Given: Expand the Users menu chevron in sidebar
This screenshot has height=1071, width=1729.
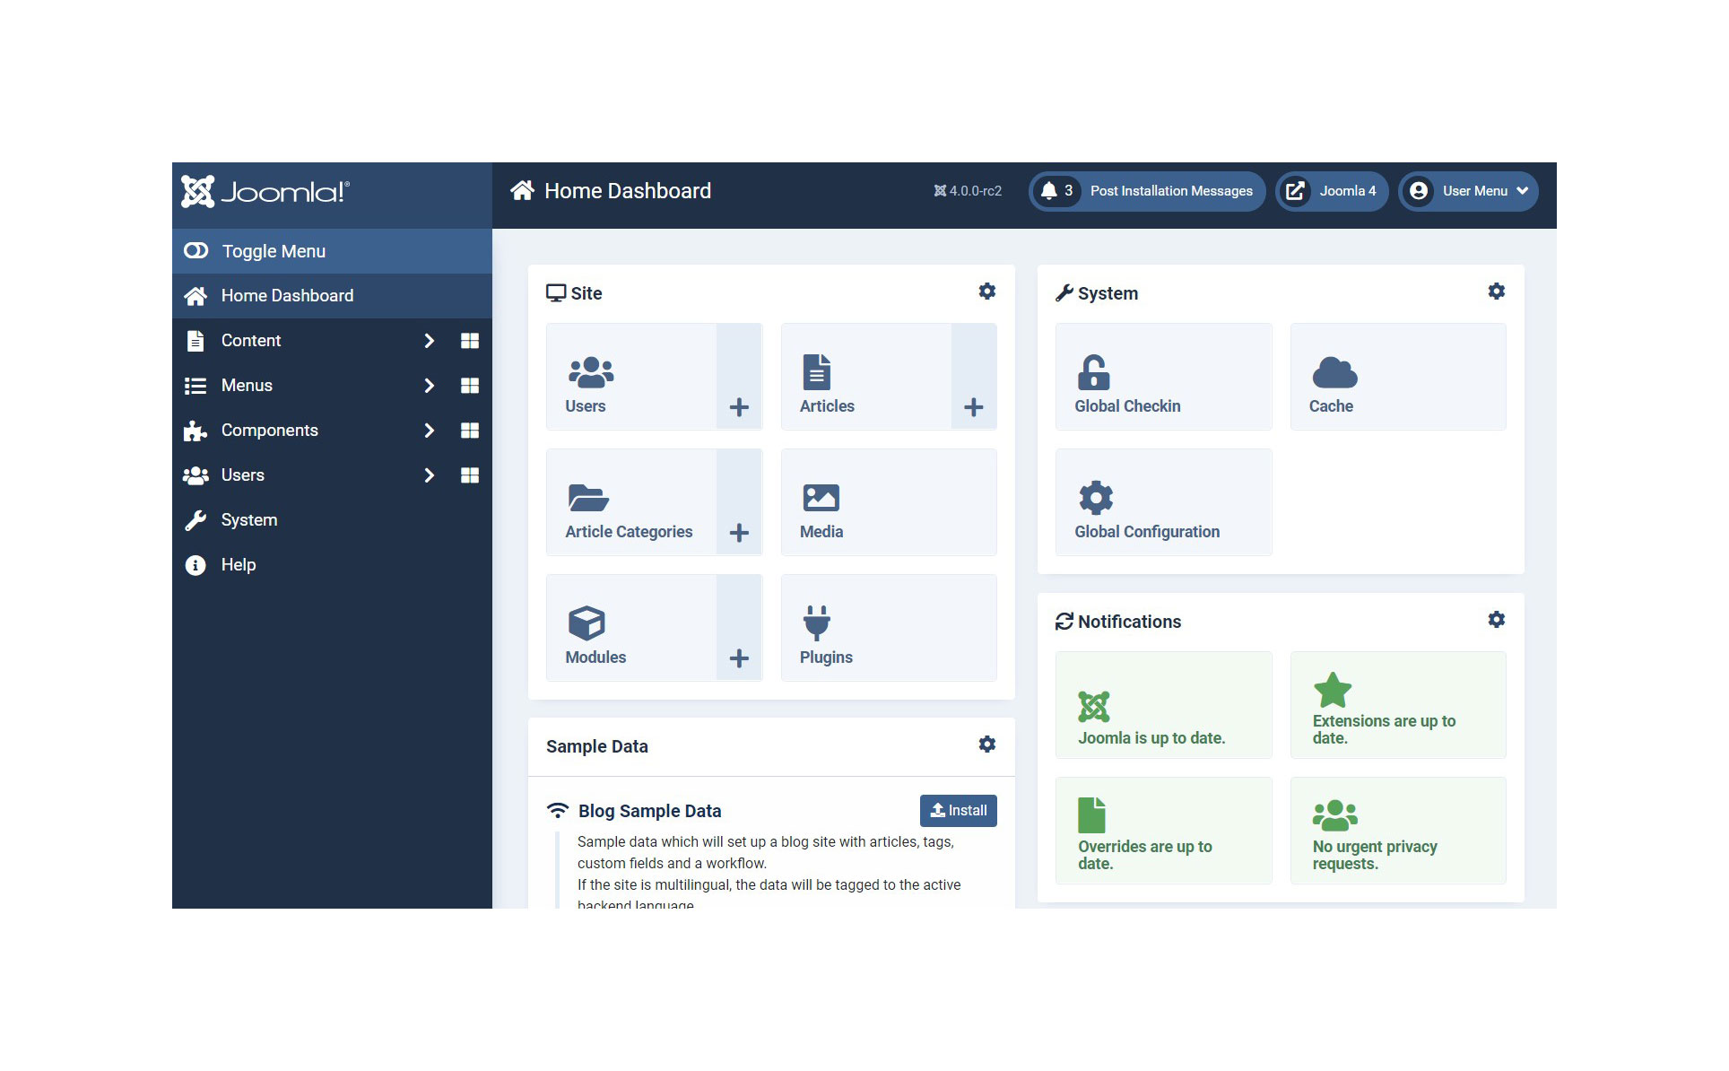Looking at the screenshot, I should tap(429, 475).
